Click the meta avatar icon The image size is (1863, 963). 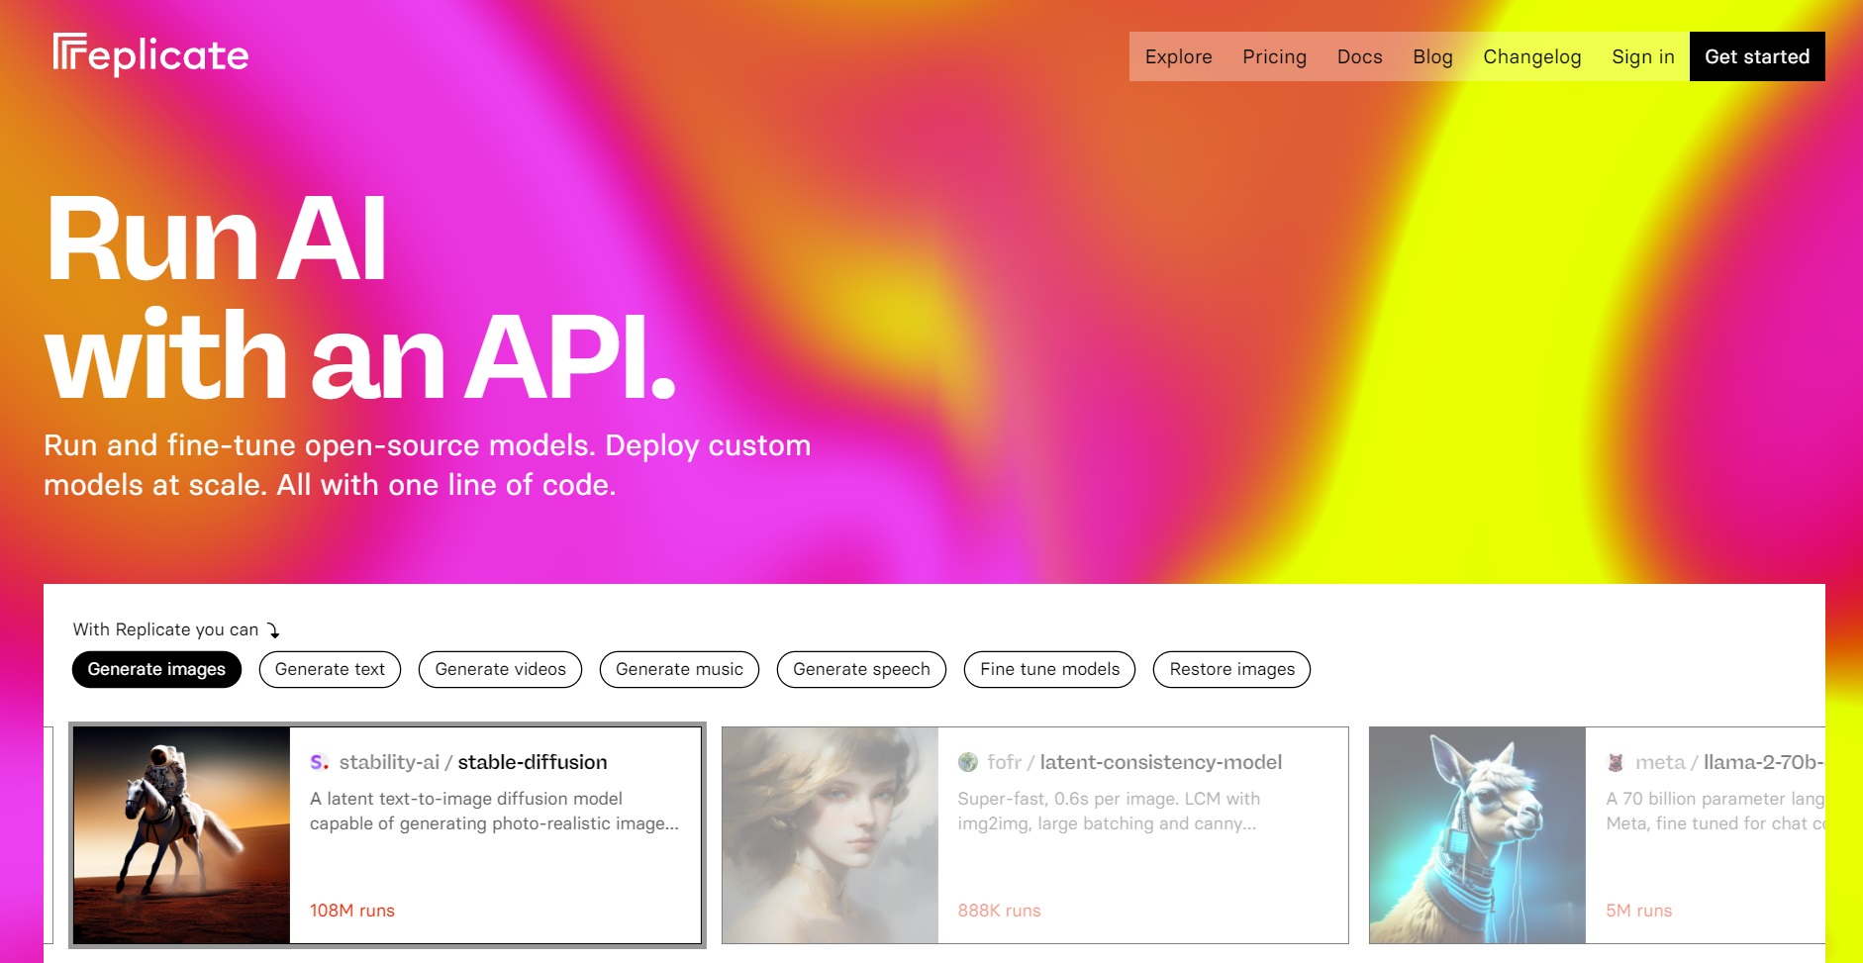(1616, 761)
